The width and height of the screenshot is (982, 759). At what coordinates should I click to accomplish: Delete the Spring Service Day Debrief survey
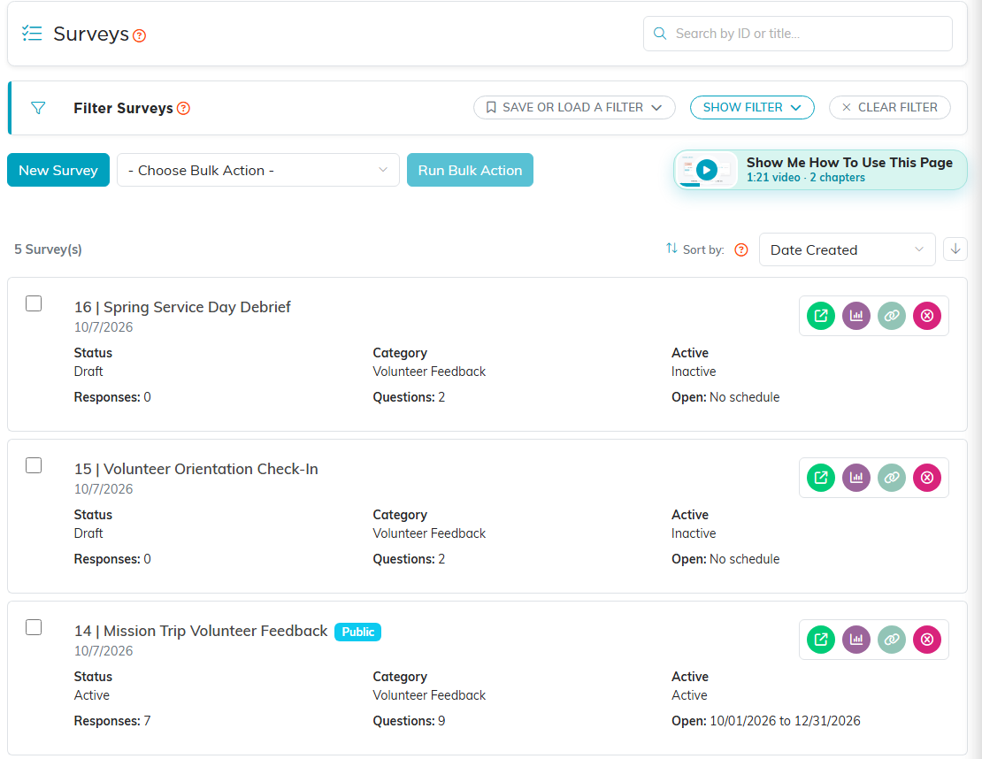pos(927,316)
